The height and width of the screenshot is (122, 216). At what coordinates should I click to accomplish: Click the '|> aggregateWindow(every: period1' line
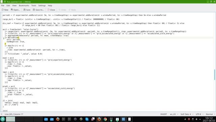point(37,36)
